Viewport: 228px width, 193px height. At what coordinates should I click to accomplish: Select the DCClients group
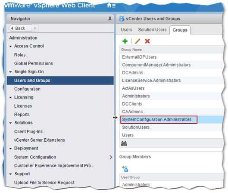(172, 104)
